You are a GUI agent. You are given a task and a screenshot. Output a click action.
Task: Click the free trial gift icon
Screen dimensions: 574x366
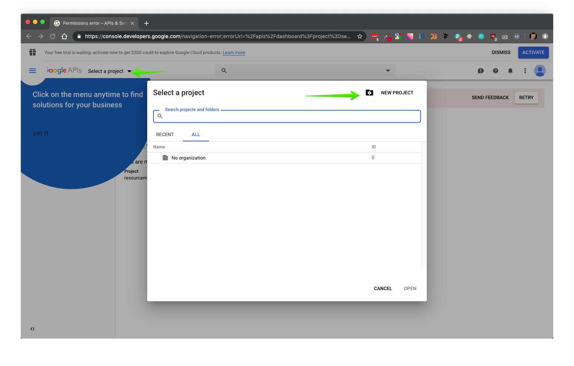pos(33,52)
